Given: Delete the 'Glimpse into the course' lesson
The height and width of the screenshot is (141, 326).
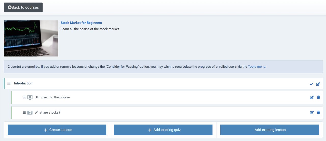Looking at the screenshot, I should tap(318, 97).
